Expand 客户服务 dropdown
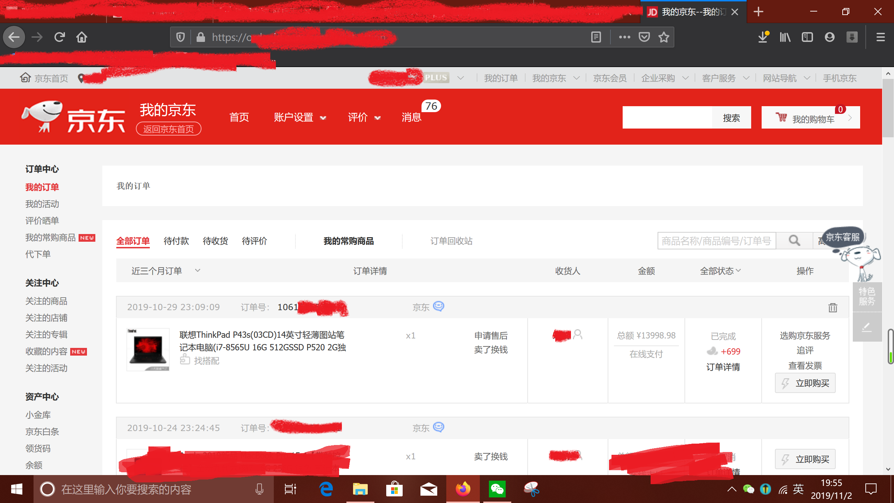 [746, 78]
